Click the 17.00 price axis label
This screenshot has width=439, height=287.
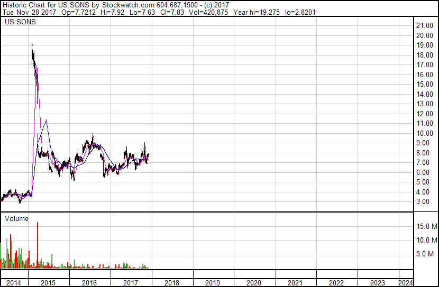point(425,65)
